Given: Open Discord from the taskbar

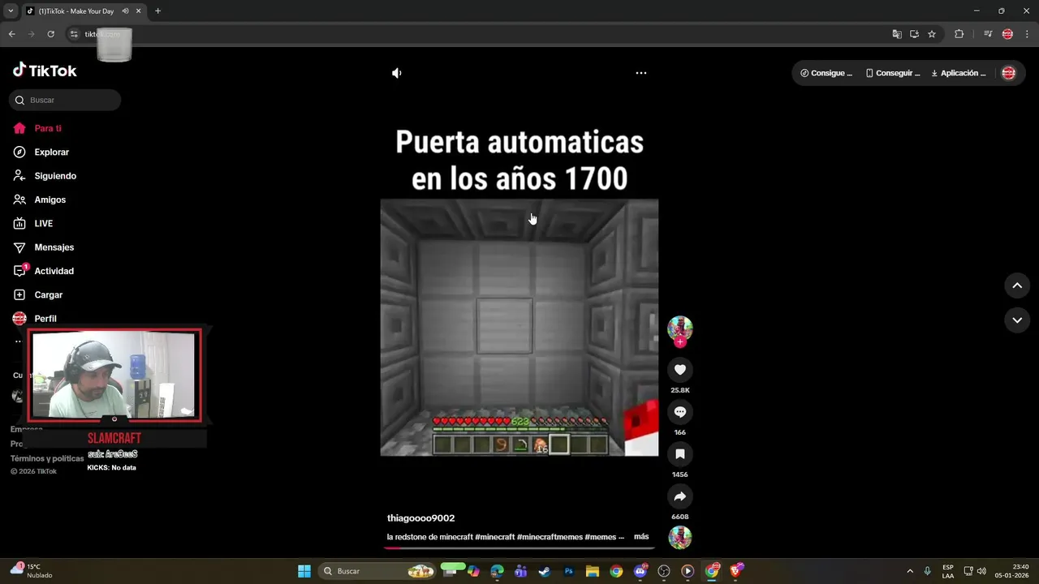Looking at the screenshot, I should click(x=640, y=571).
